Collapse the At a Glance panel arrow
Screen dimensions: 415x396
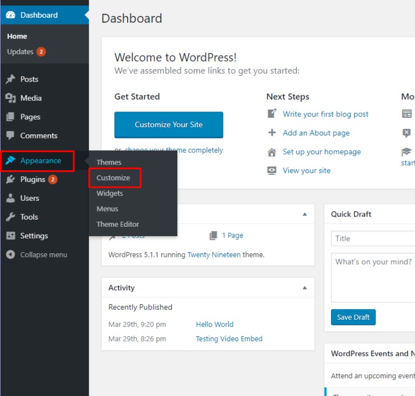tap(305, 214)
